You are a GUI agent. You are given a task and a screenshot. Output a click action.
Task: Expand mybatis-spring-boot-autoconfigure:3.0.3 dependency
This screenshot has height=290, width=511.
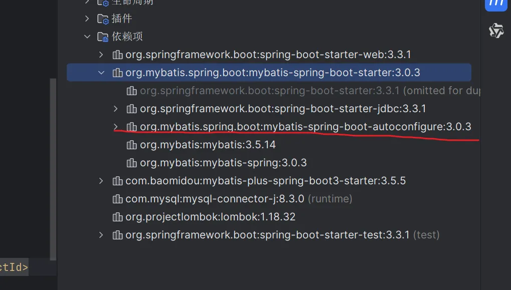[x=115, y=127]
